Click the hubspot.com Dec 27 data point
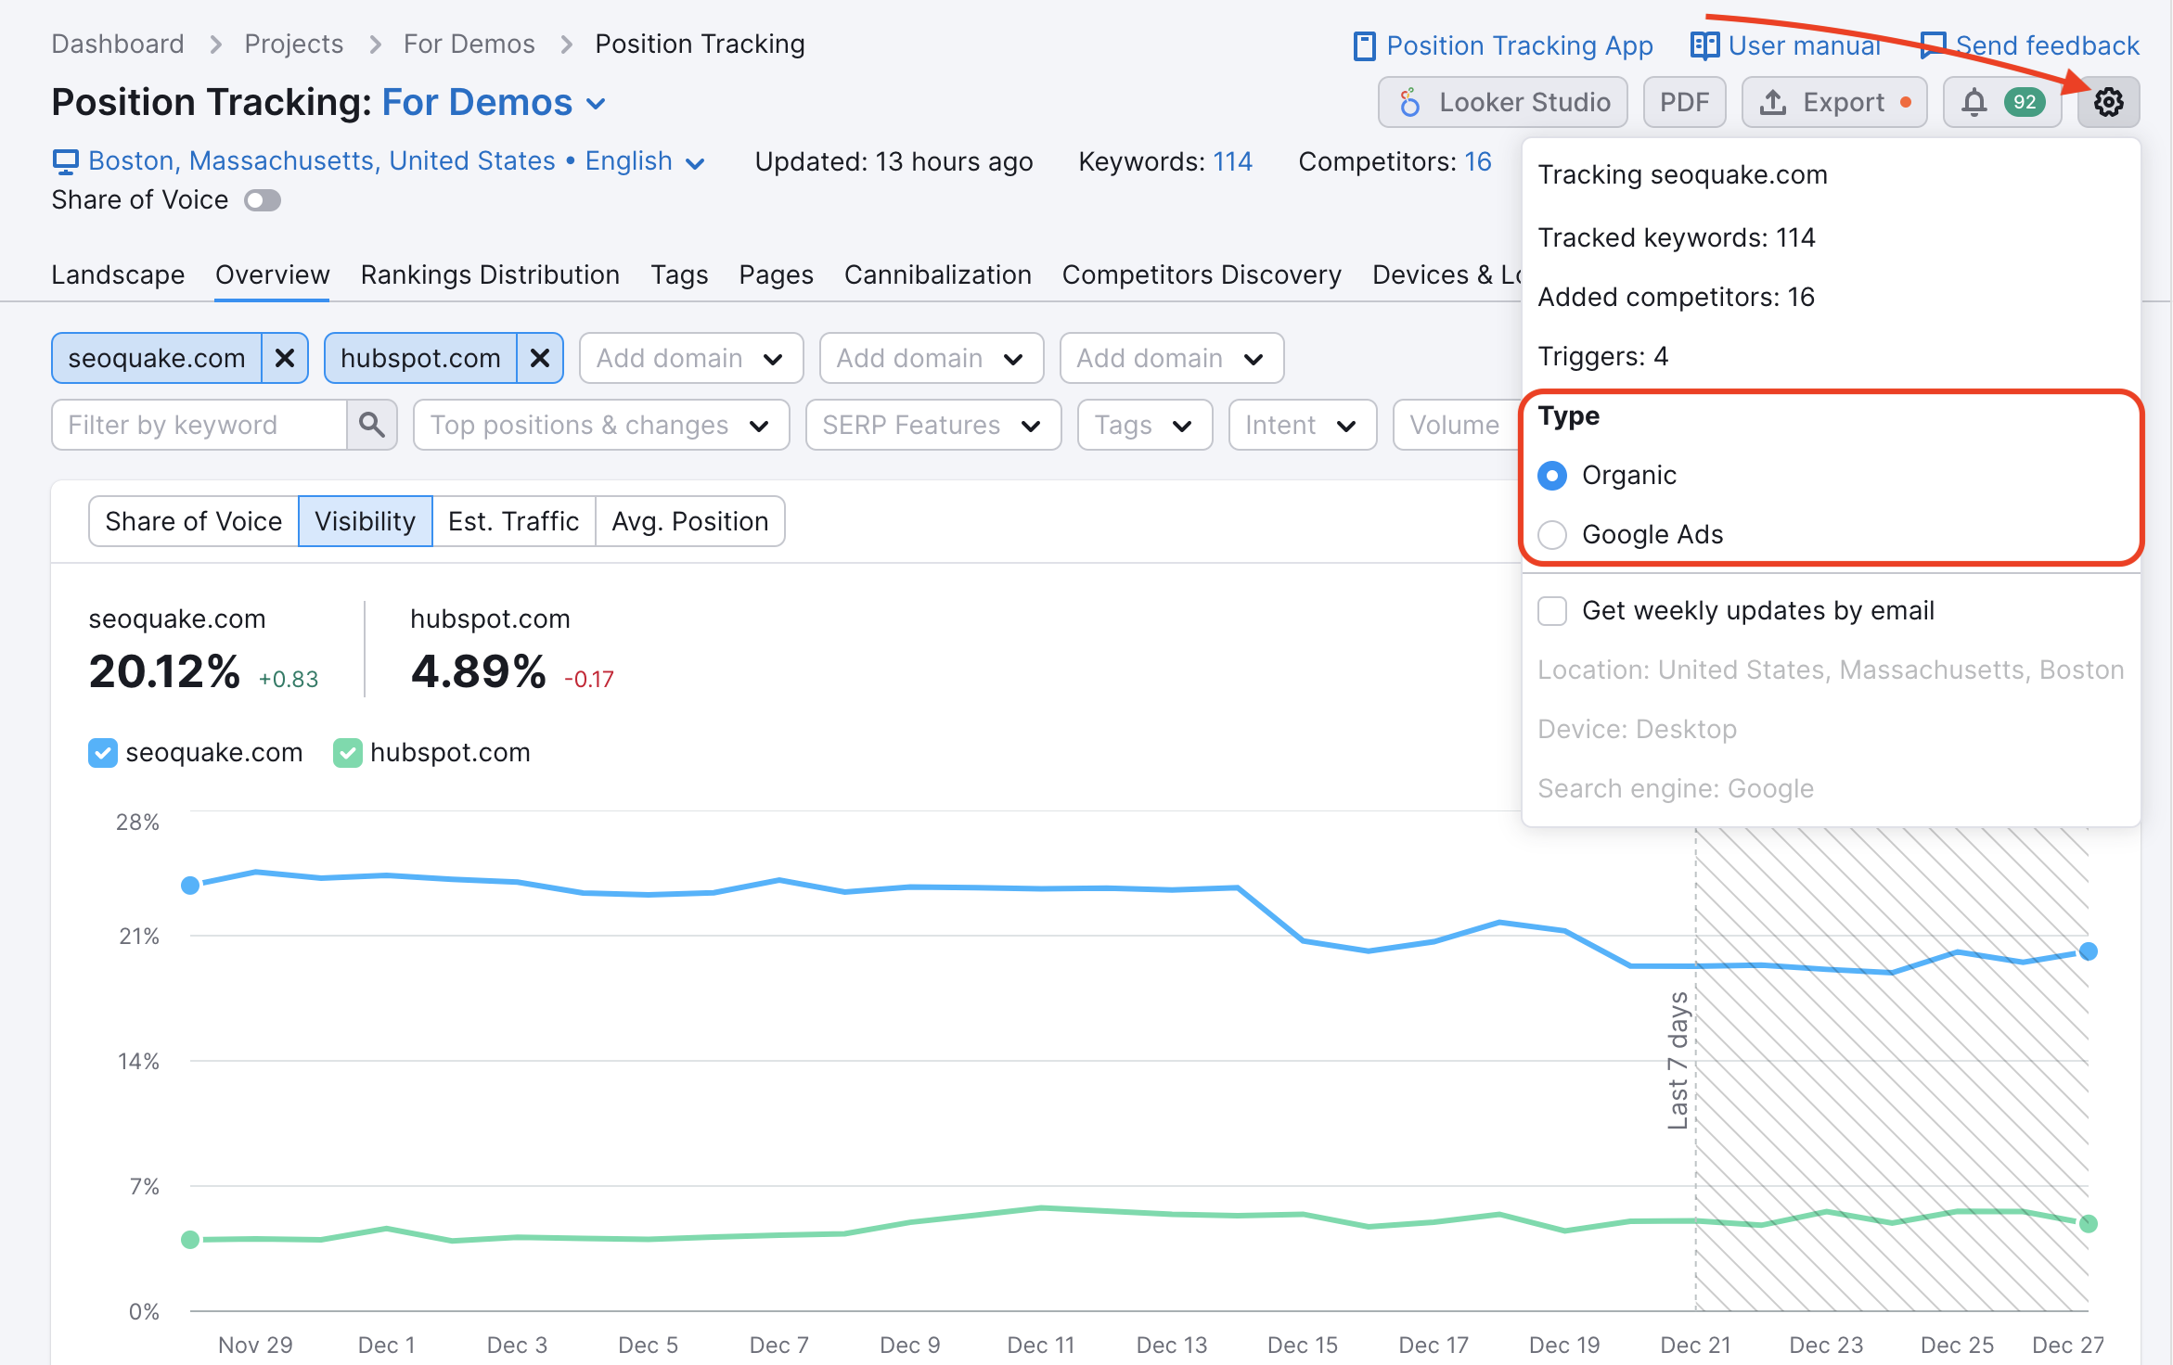The image size is (2173, 1365). click(x=2088, y=1224)
